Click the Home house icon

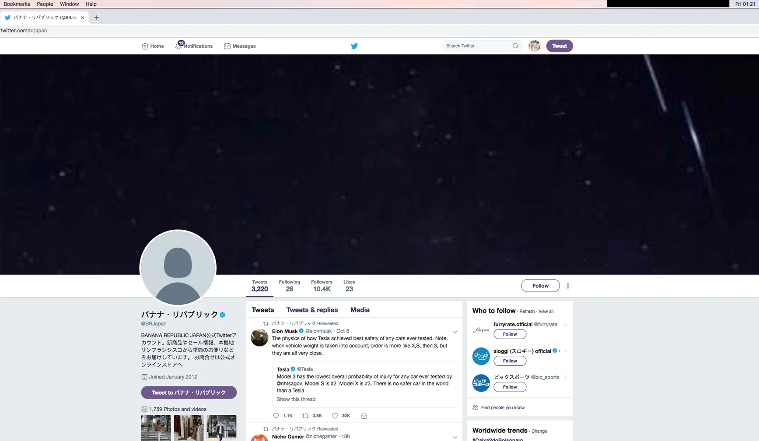tap(145, 46)
